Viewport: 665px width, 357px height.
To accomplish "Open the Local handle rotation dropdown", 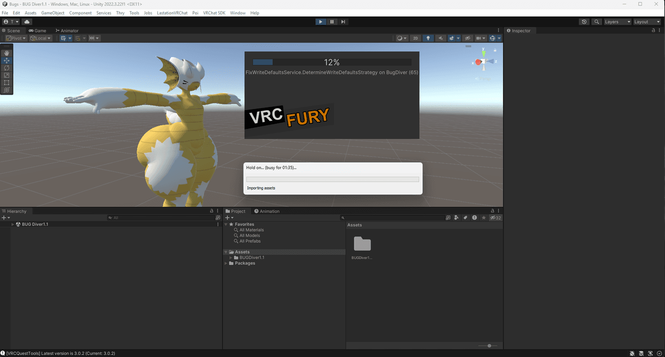I will (x=41, y=38).
